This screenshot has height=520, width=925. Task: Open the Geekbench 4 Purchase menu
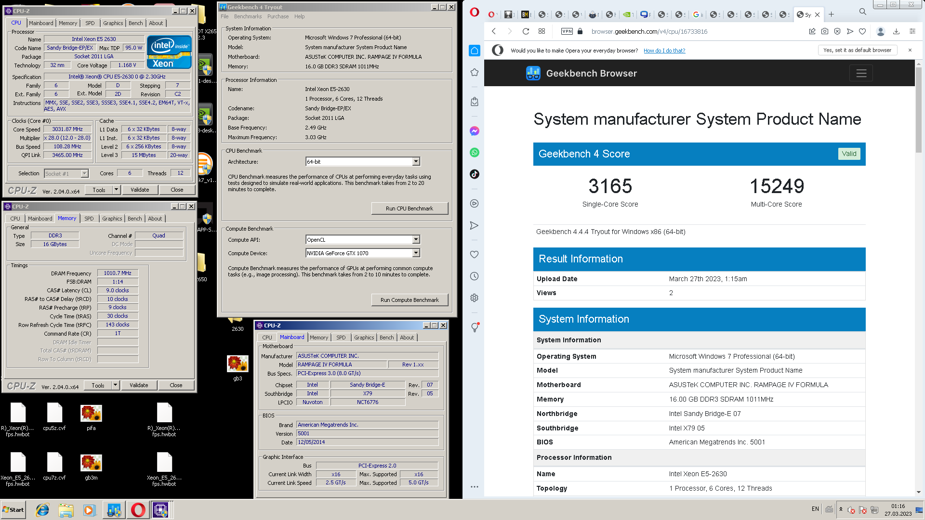[x=278, y=16]
